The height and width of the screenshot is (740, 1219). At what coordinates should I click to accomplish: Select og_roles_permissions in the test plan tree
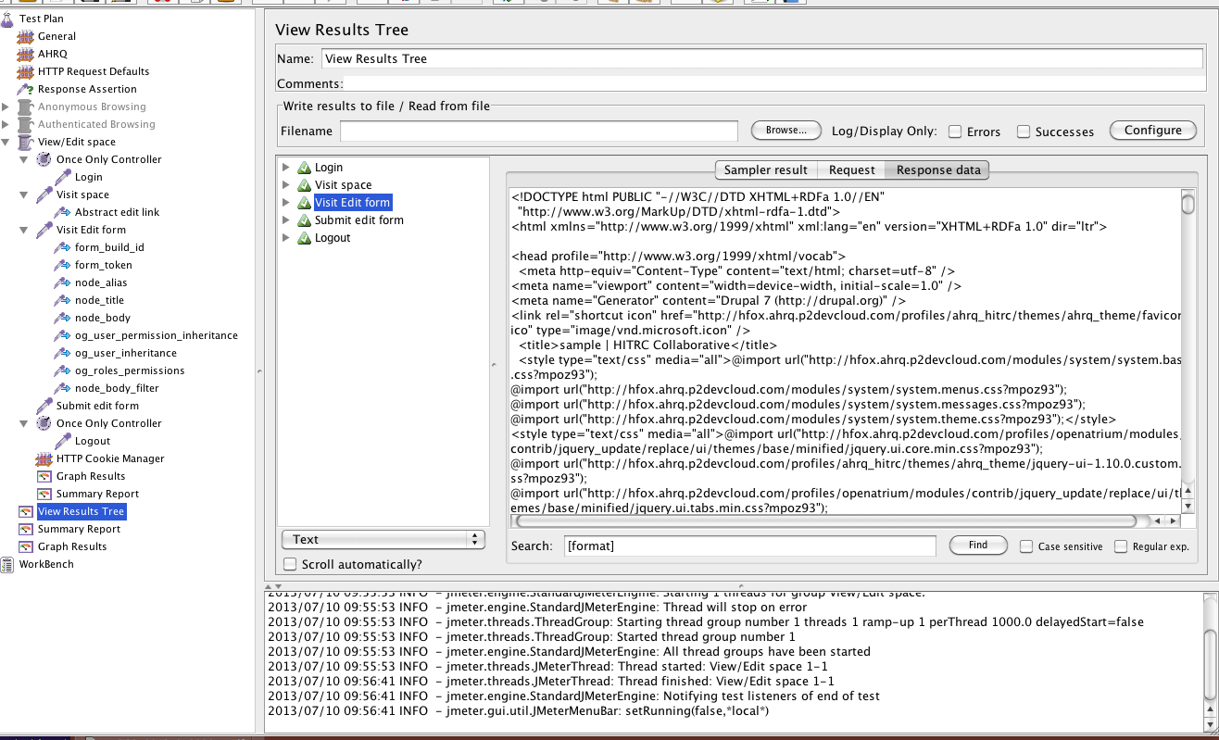point(130,370)
